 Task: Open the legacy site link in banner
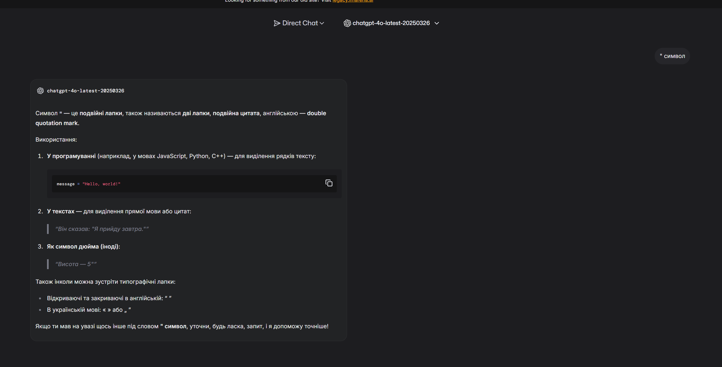pyautogui.click(x=352, y=1)
